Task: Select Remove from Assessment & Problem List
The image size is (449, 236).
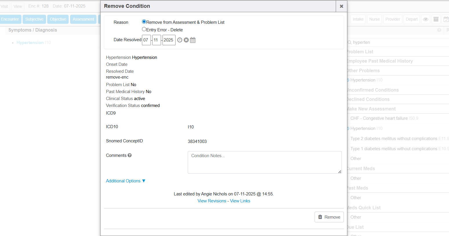Action: coord(144,22)
